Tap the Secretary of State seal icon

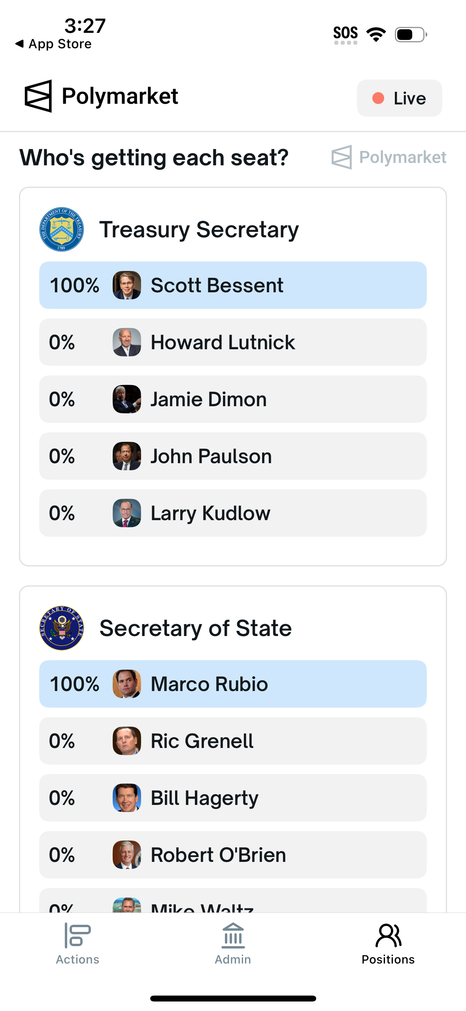pos(62,628)
